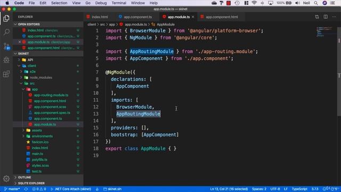Open the Debug view in activity bar
The width and height of the screenshot is (341, 192).
point(6,60)
